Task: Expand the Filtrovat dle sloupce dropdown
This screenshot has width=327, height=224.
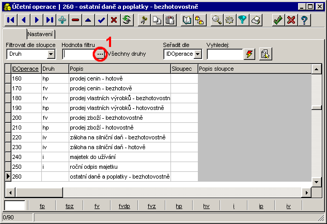Action: (51, 54)
